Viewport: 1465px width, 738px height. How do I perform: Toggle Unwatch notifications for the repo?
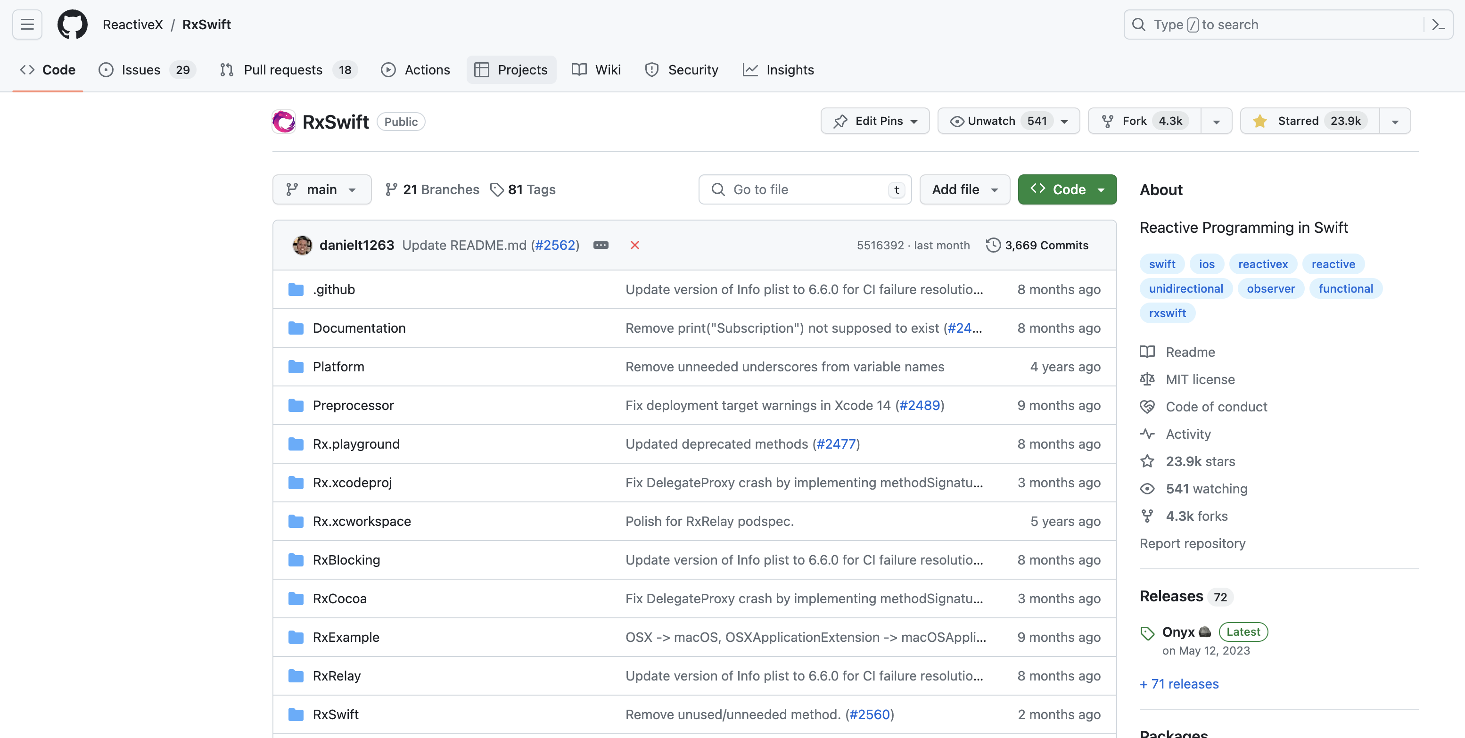click(x=1008, y=121)
